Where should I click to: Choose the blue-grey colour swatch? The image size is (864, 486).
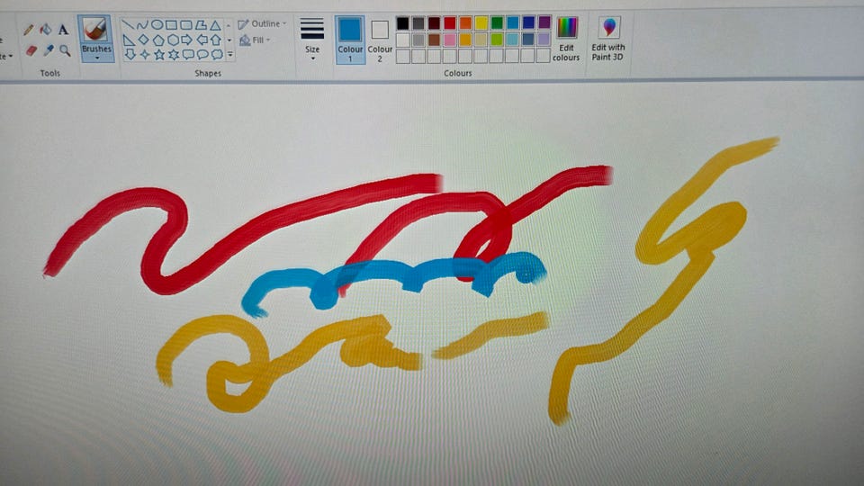528,39
